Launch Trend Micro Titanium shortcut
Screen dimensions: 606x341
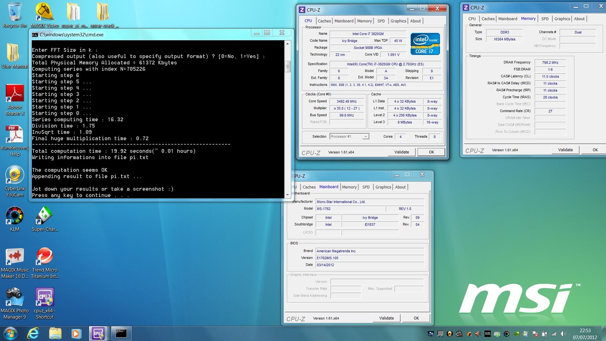(45, 263)
